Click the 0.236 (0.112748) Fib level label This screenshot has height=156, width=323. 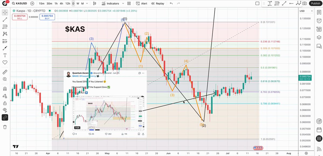pyautogui.click(x=270, y=42)
